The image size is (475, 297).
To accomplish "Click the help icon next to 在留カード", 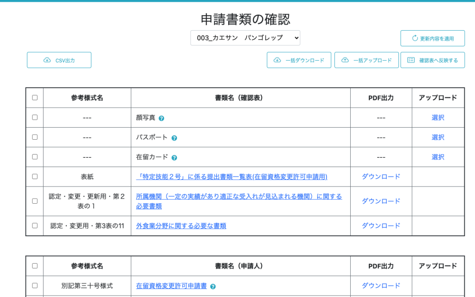I will coord(174,158).
